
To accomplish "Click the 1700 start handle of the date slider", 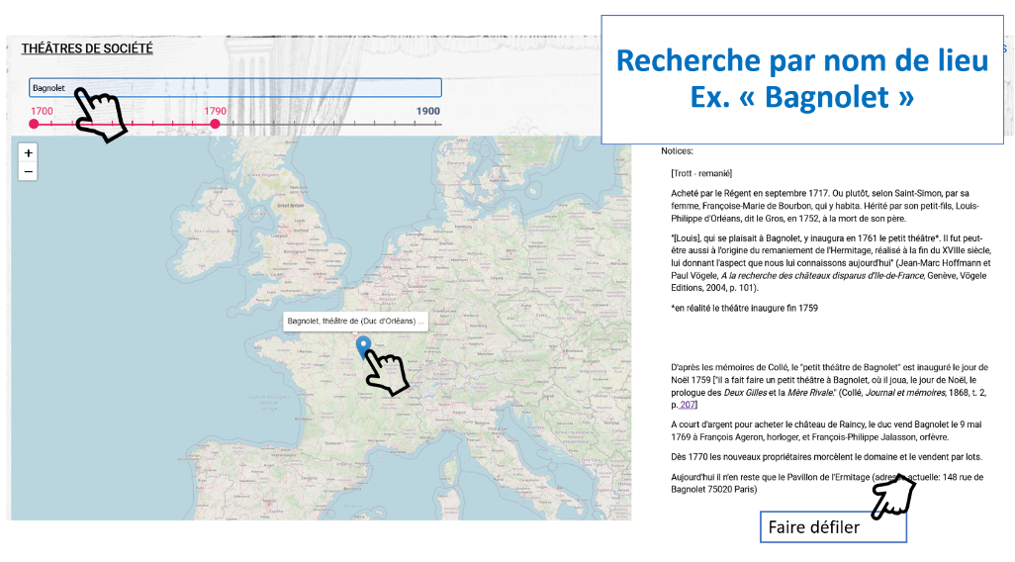I will (x=34, y=124).
